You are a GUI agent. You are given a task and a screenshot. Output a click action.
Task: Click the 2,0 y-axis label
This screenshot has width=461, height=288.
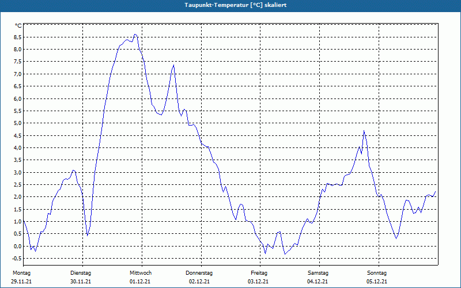coord(17,197)
